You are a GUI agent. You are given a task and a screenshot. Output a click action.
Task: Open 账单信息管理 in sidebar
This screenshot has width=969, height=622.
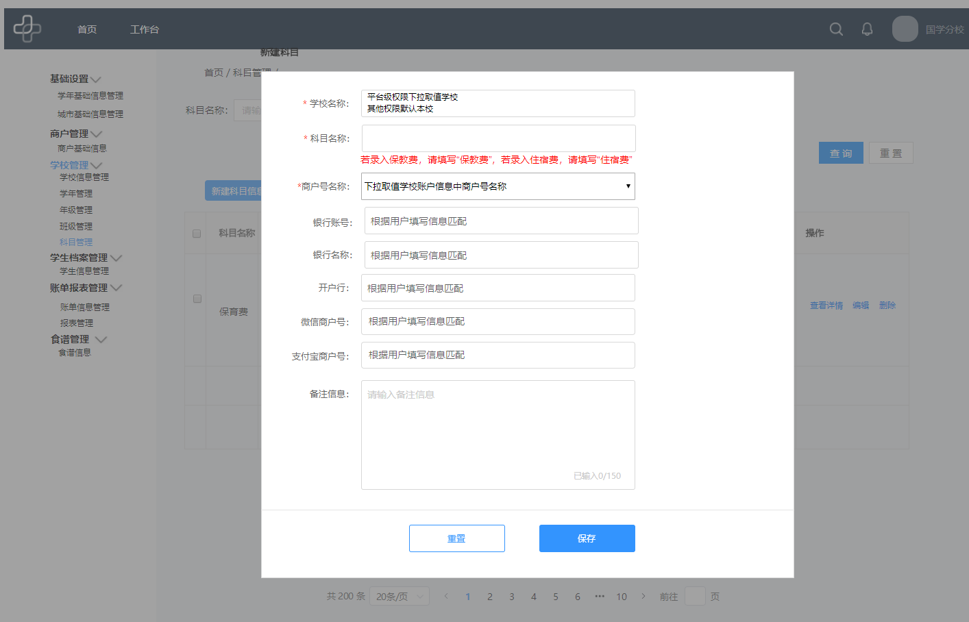85,308
